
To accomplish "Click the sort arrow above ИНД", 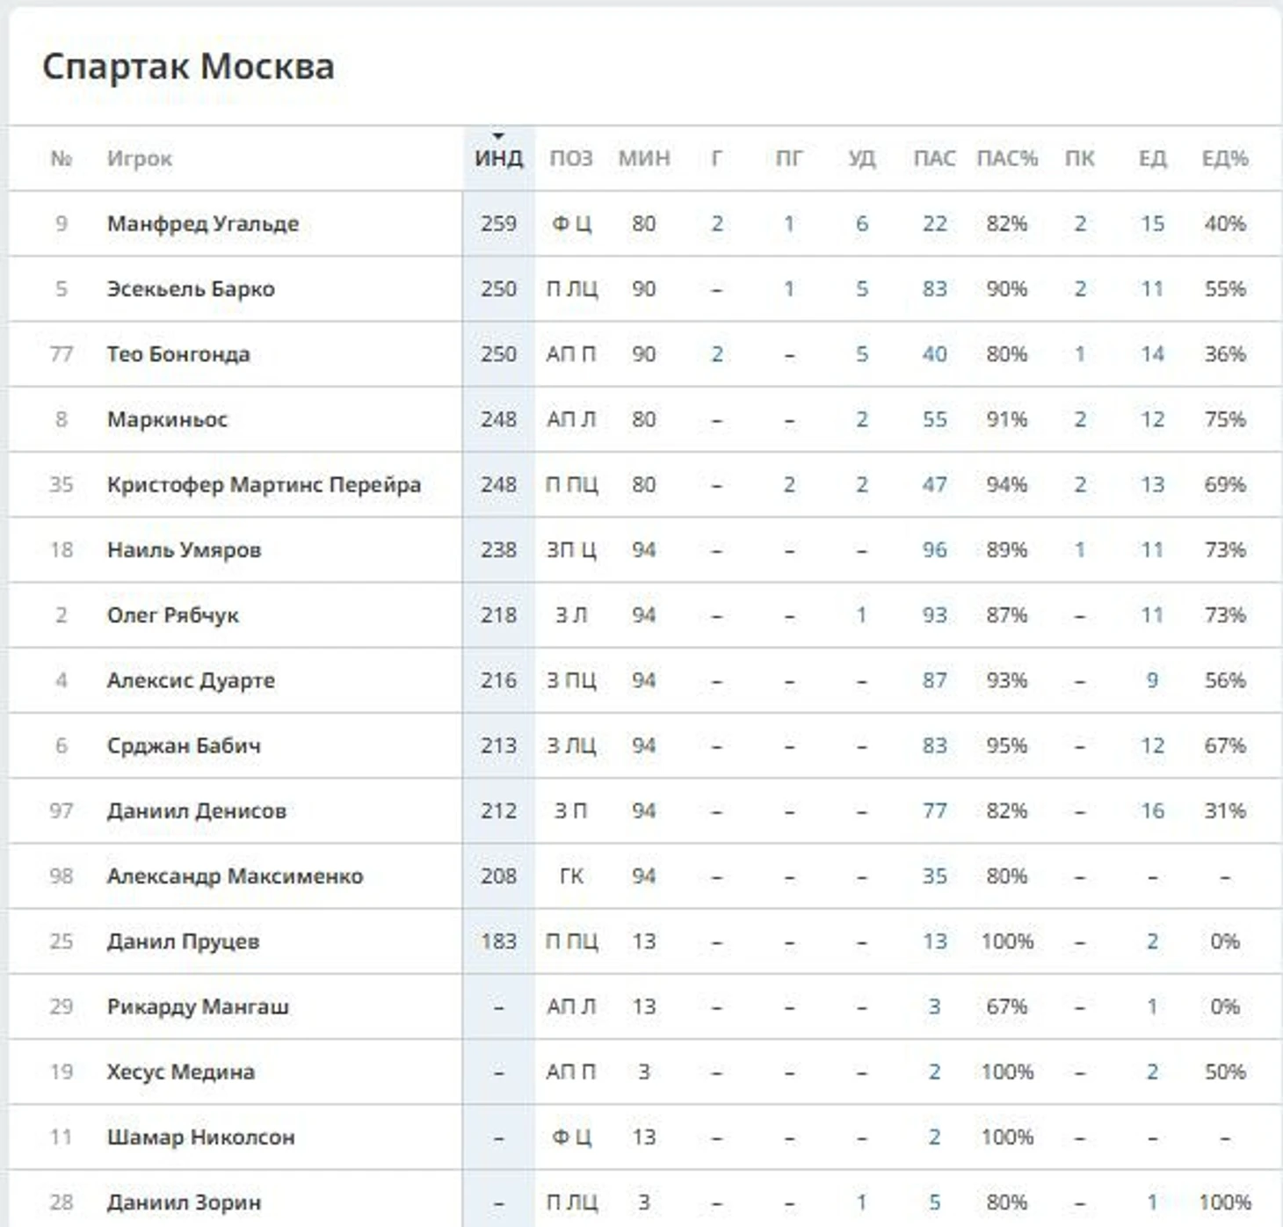I will click(x=498, y=136).
